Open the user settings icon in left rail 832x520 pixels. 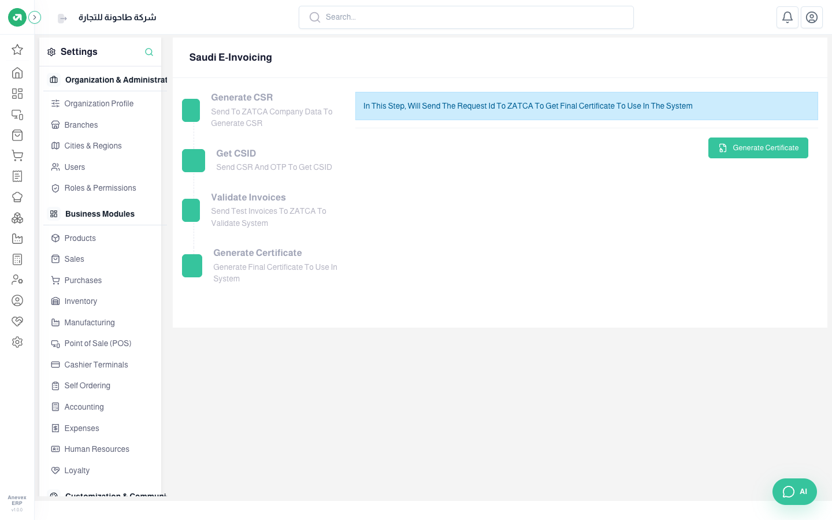[17, 280]
